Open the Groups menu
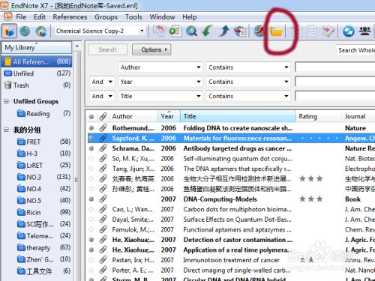The width and height of the screenshot is (375, 281). (106, 17)
